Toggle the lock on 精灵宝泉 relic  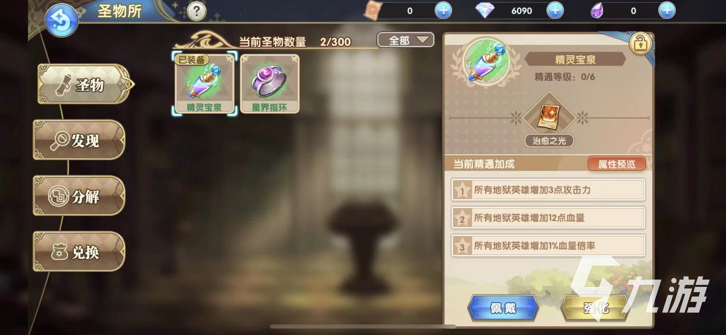[x=641, y=42]
